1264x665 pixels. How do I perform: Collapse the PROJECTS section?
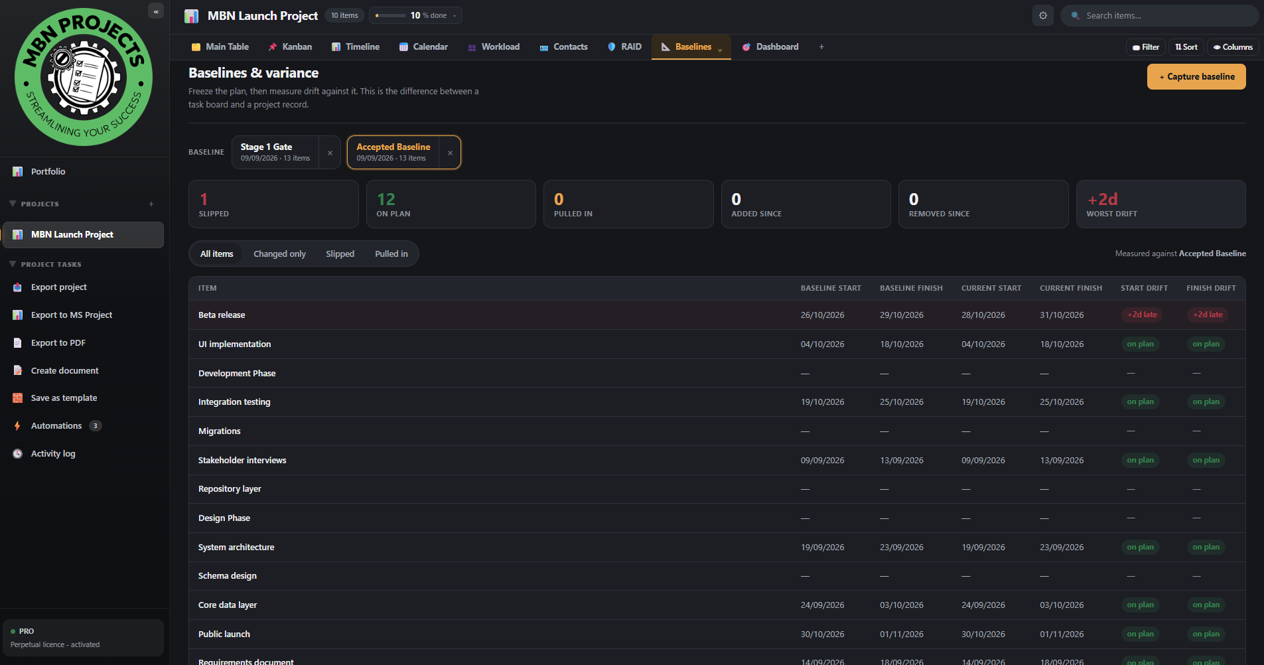click(13, 204)
